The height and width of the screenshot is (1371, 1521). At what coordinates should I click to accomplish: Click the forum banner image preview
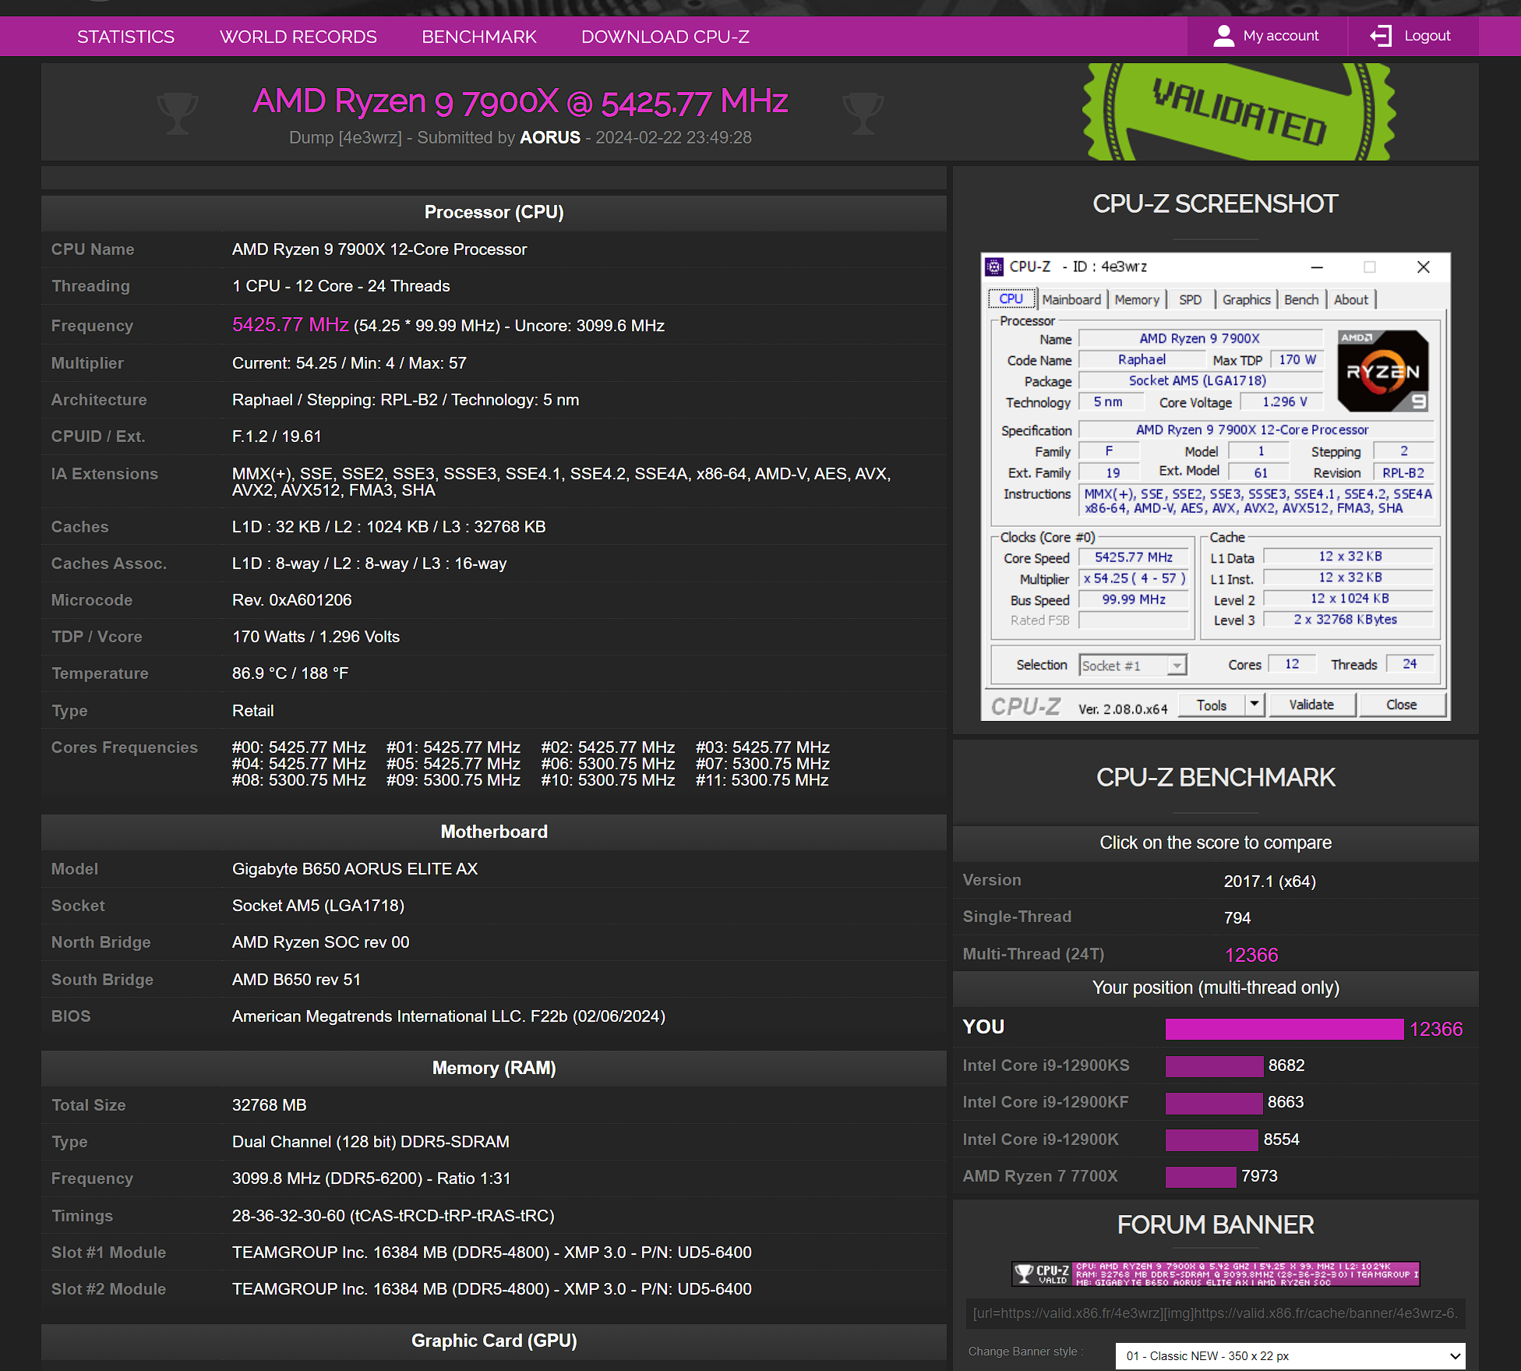pyautogui.click(x=1216, y=1274)
